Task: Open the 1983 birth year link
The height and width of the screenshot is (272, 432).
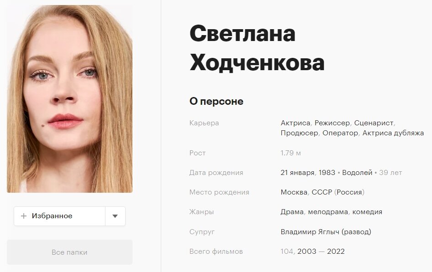Action: pos(327,173)
